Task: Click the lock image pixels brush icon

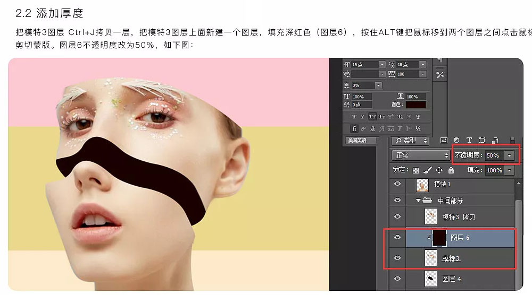Action: pos(428,170)
